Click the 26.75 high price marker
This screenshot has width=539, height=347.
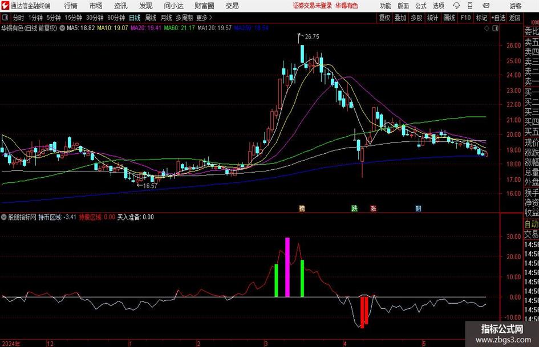click(311, 37)
